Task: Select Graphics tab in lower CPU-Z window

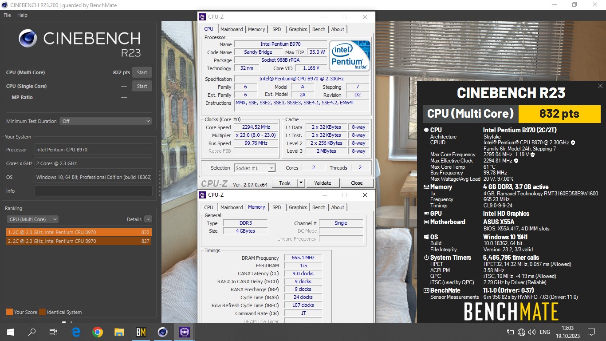Action: click(298, 207)
